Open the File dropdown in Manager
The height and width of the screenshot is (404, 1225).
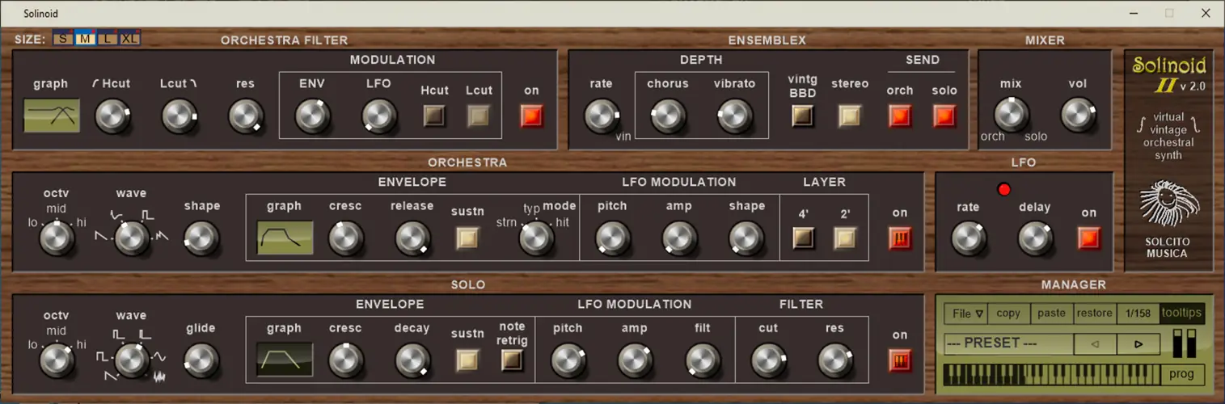click(967, 314)
